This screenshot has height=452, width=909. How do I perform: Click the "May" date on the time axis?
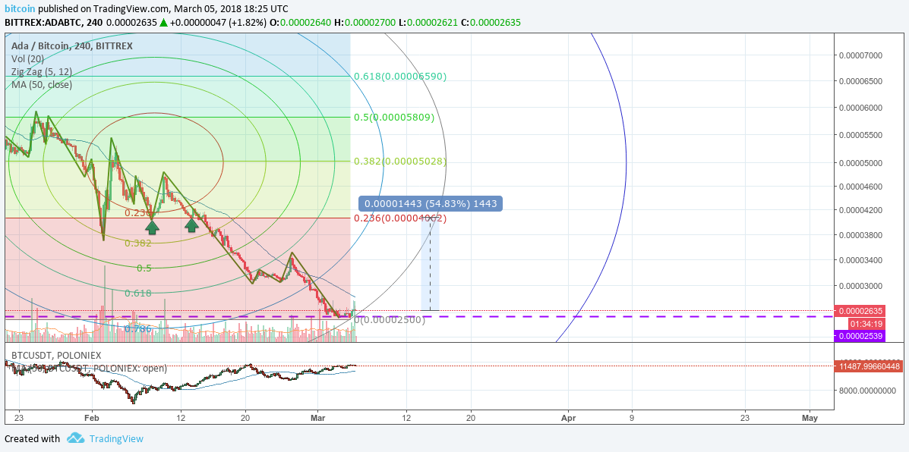(810, 417)
